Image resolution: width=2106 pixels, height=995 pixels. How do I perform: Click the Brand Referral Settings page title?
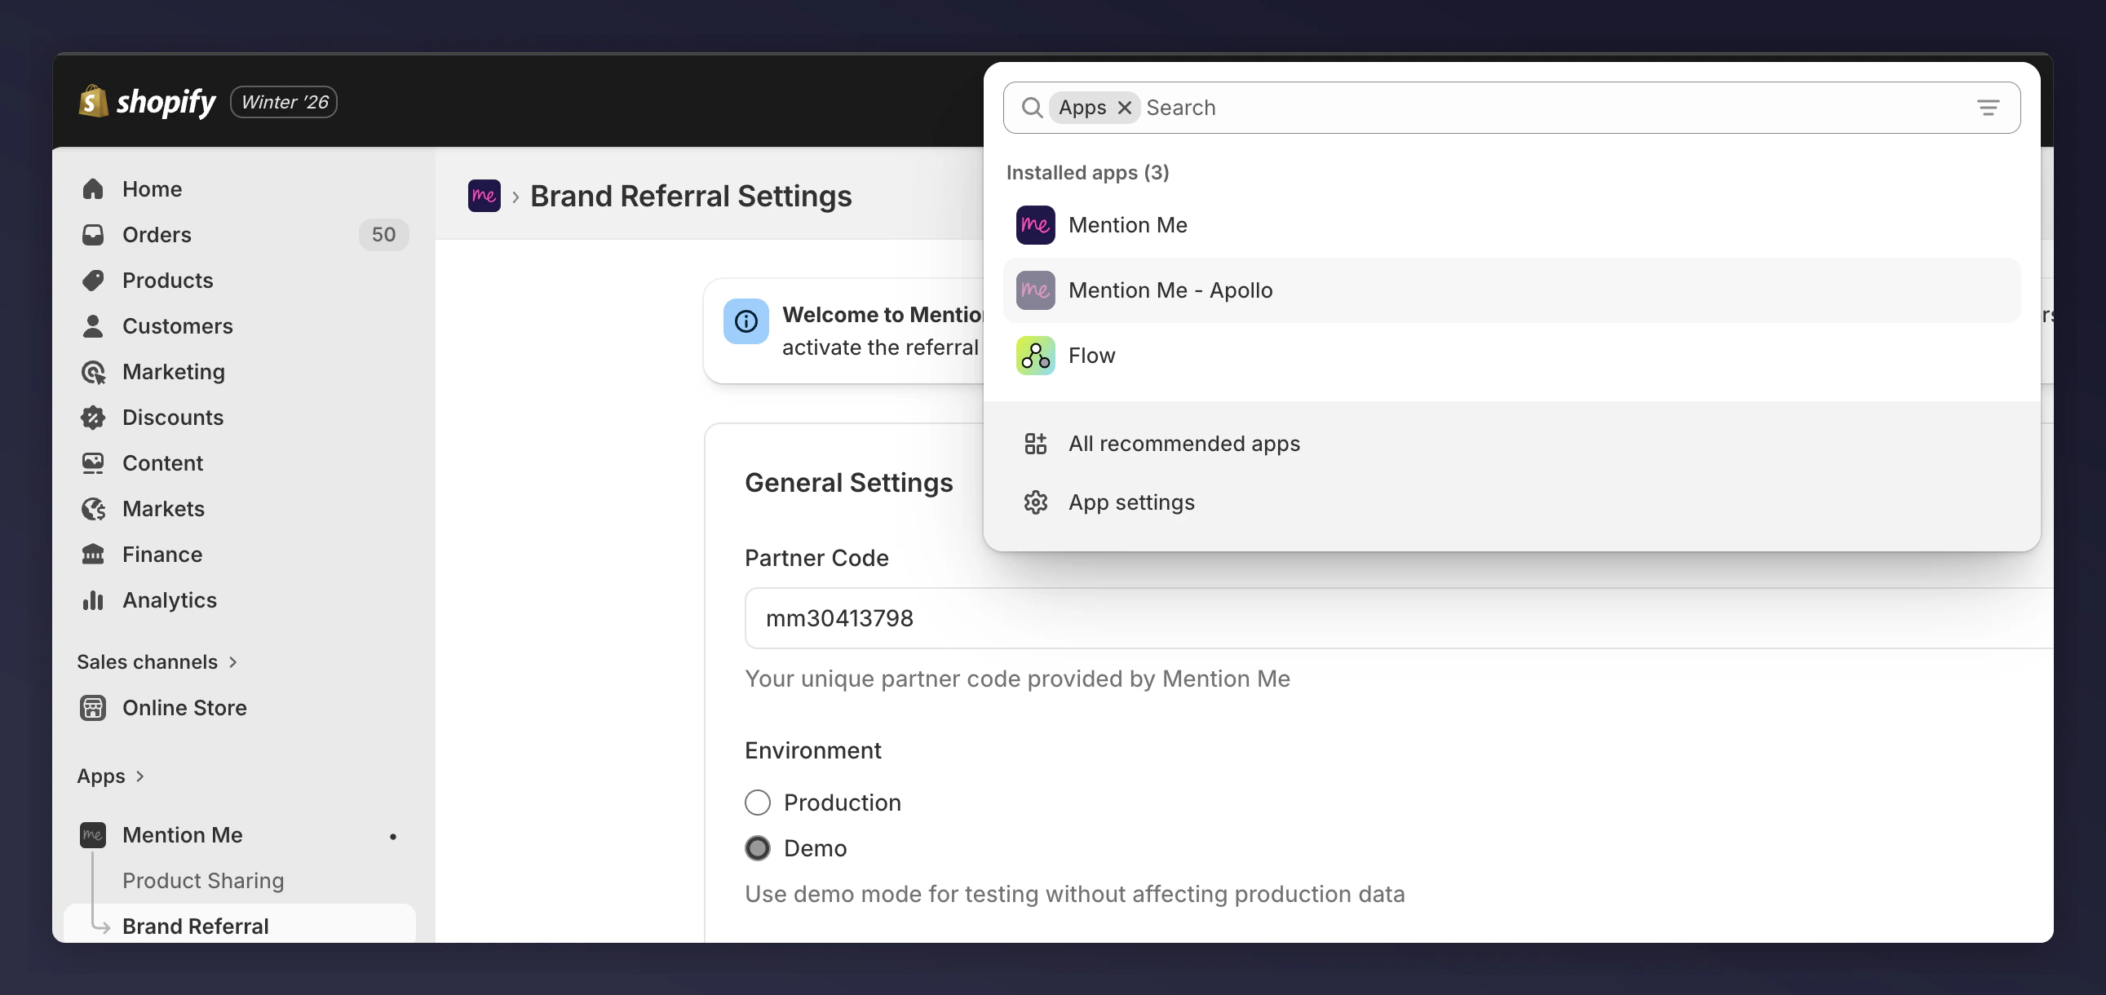click(x=691, y=197)
